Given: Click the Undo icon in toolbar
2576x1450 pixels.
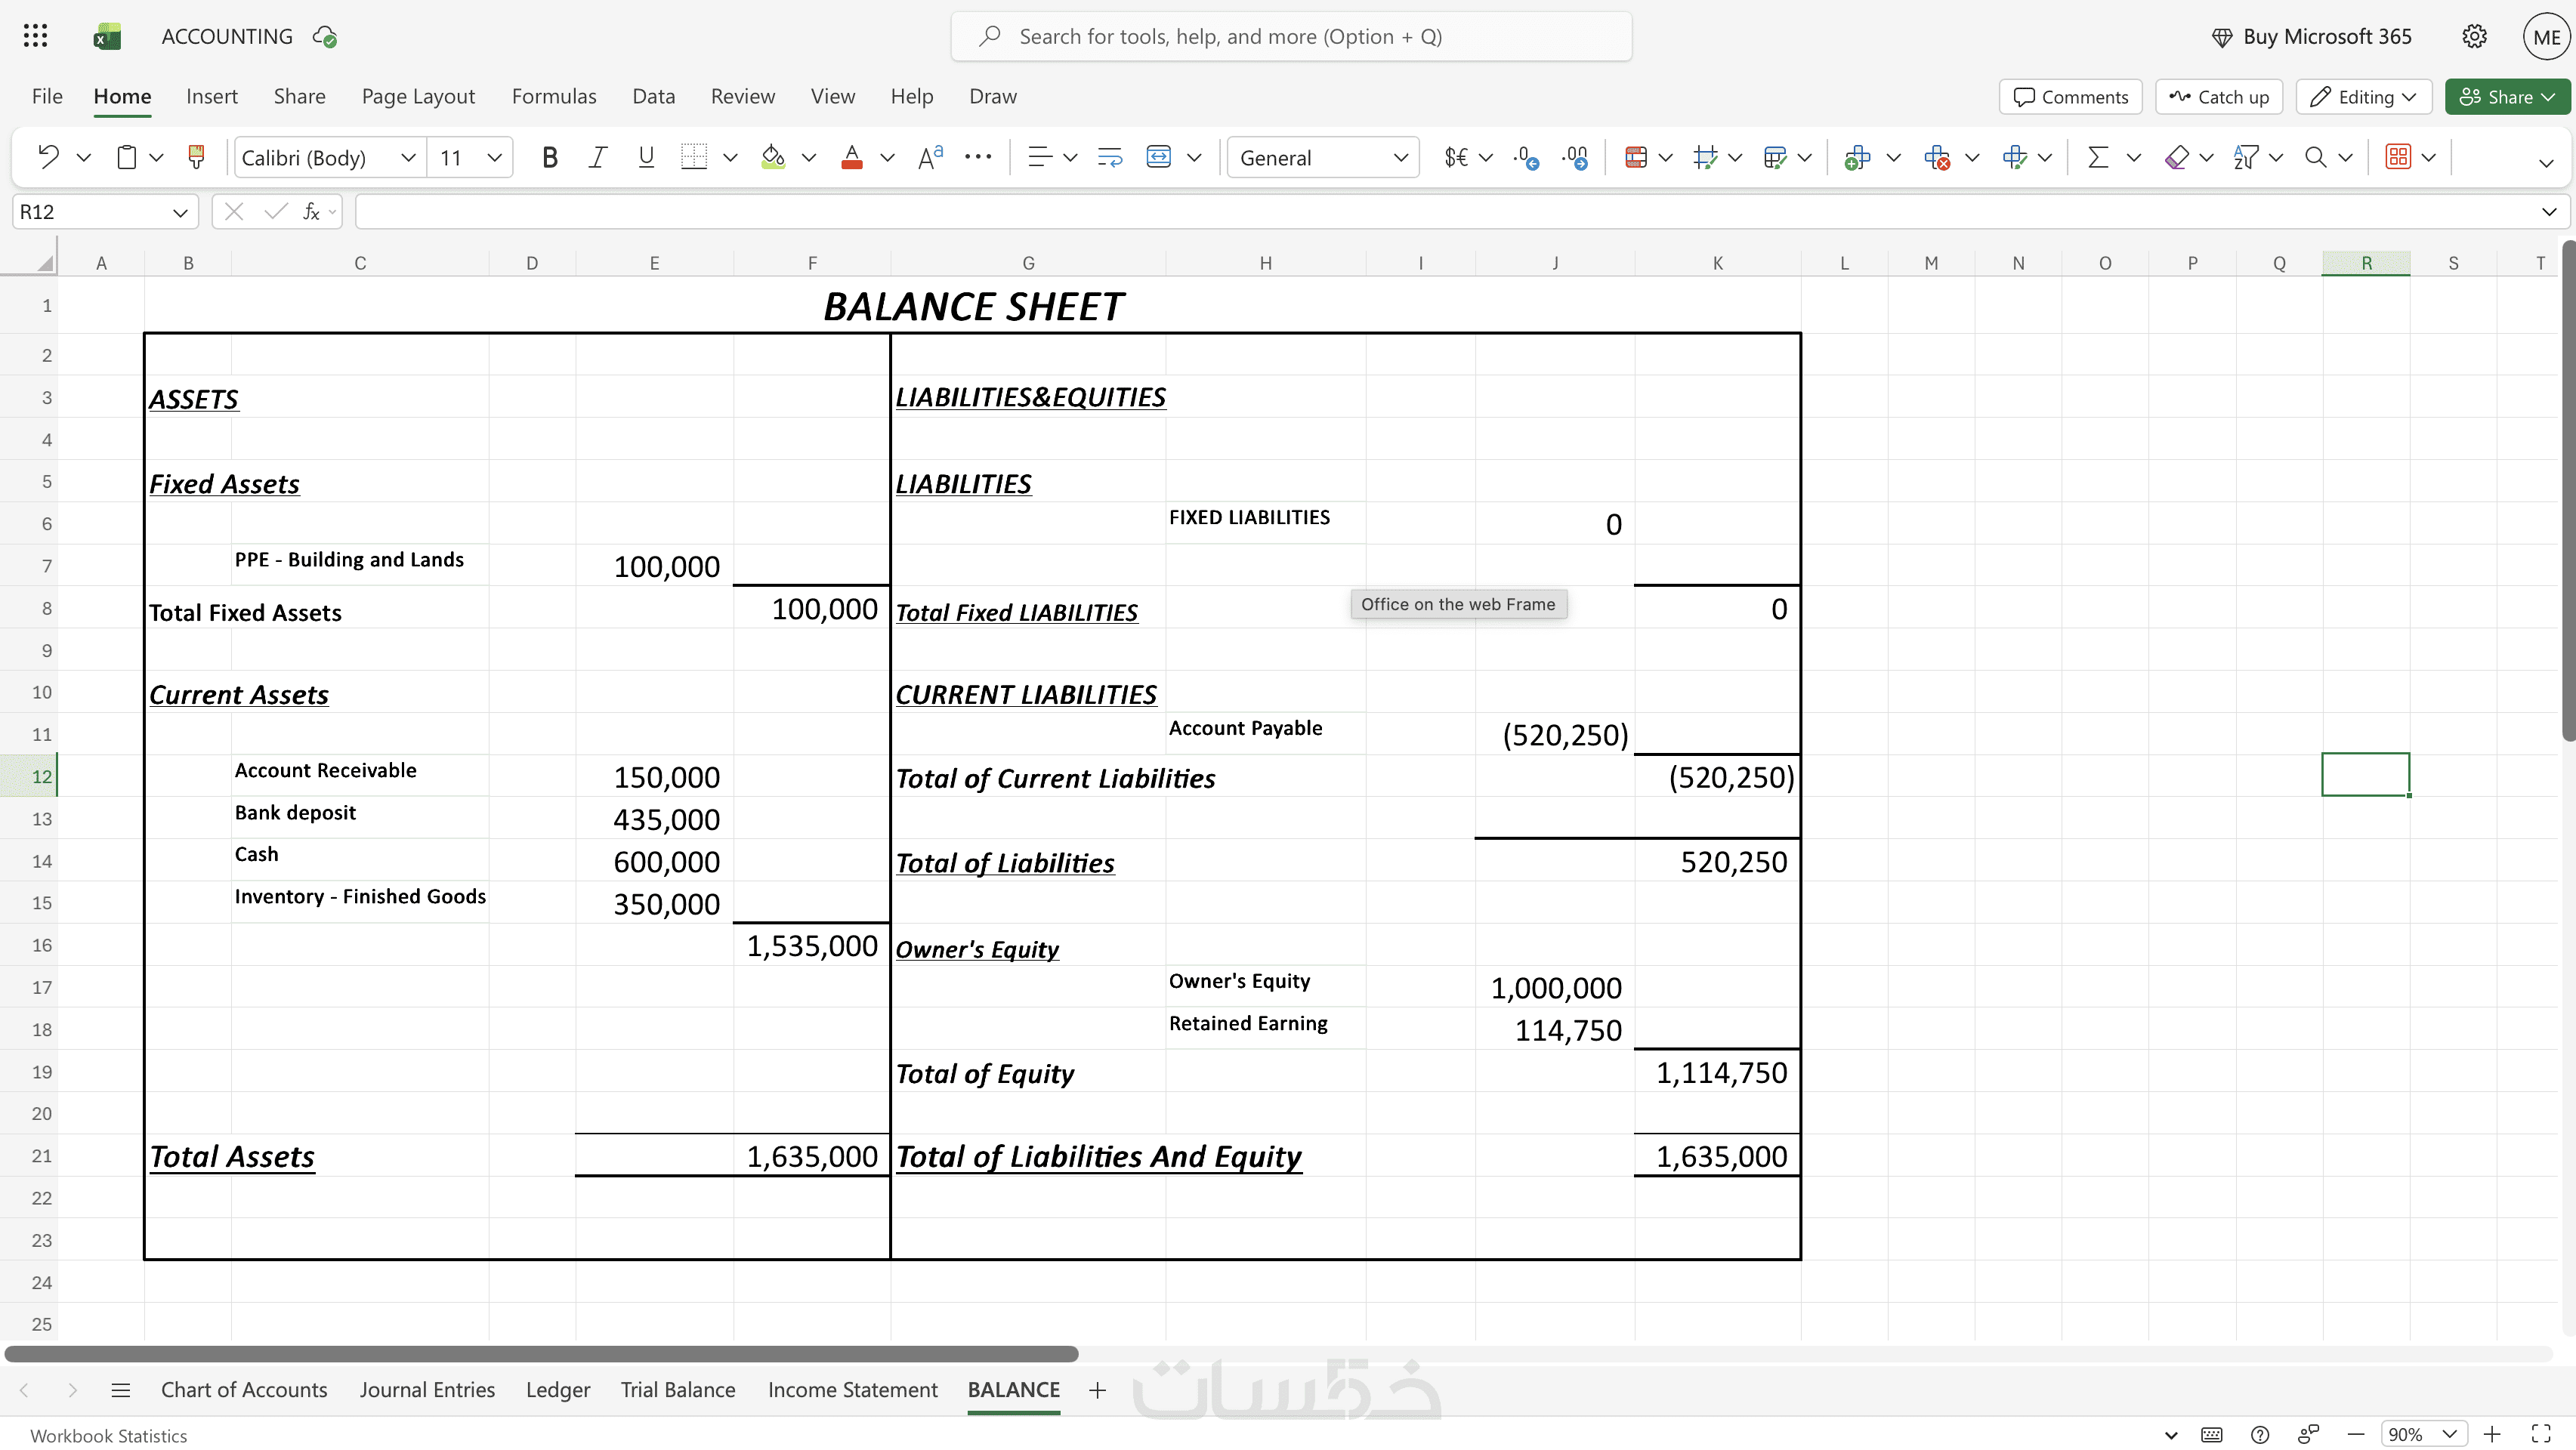Looking at the screenshot, I should point(48,157).
